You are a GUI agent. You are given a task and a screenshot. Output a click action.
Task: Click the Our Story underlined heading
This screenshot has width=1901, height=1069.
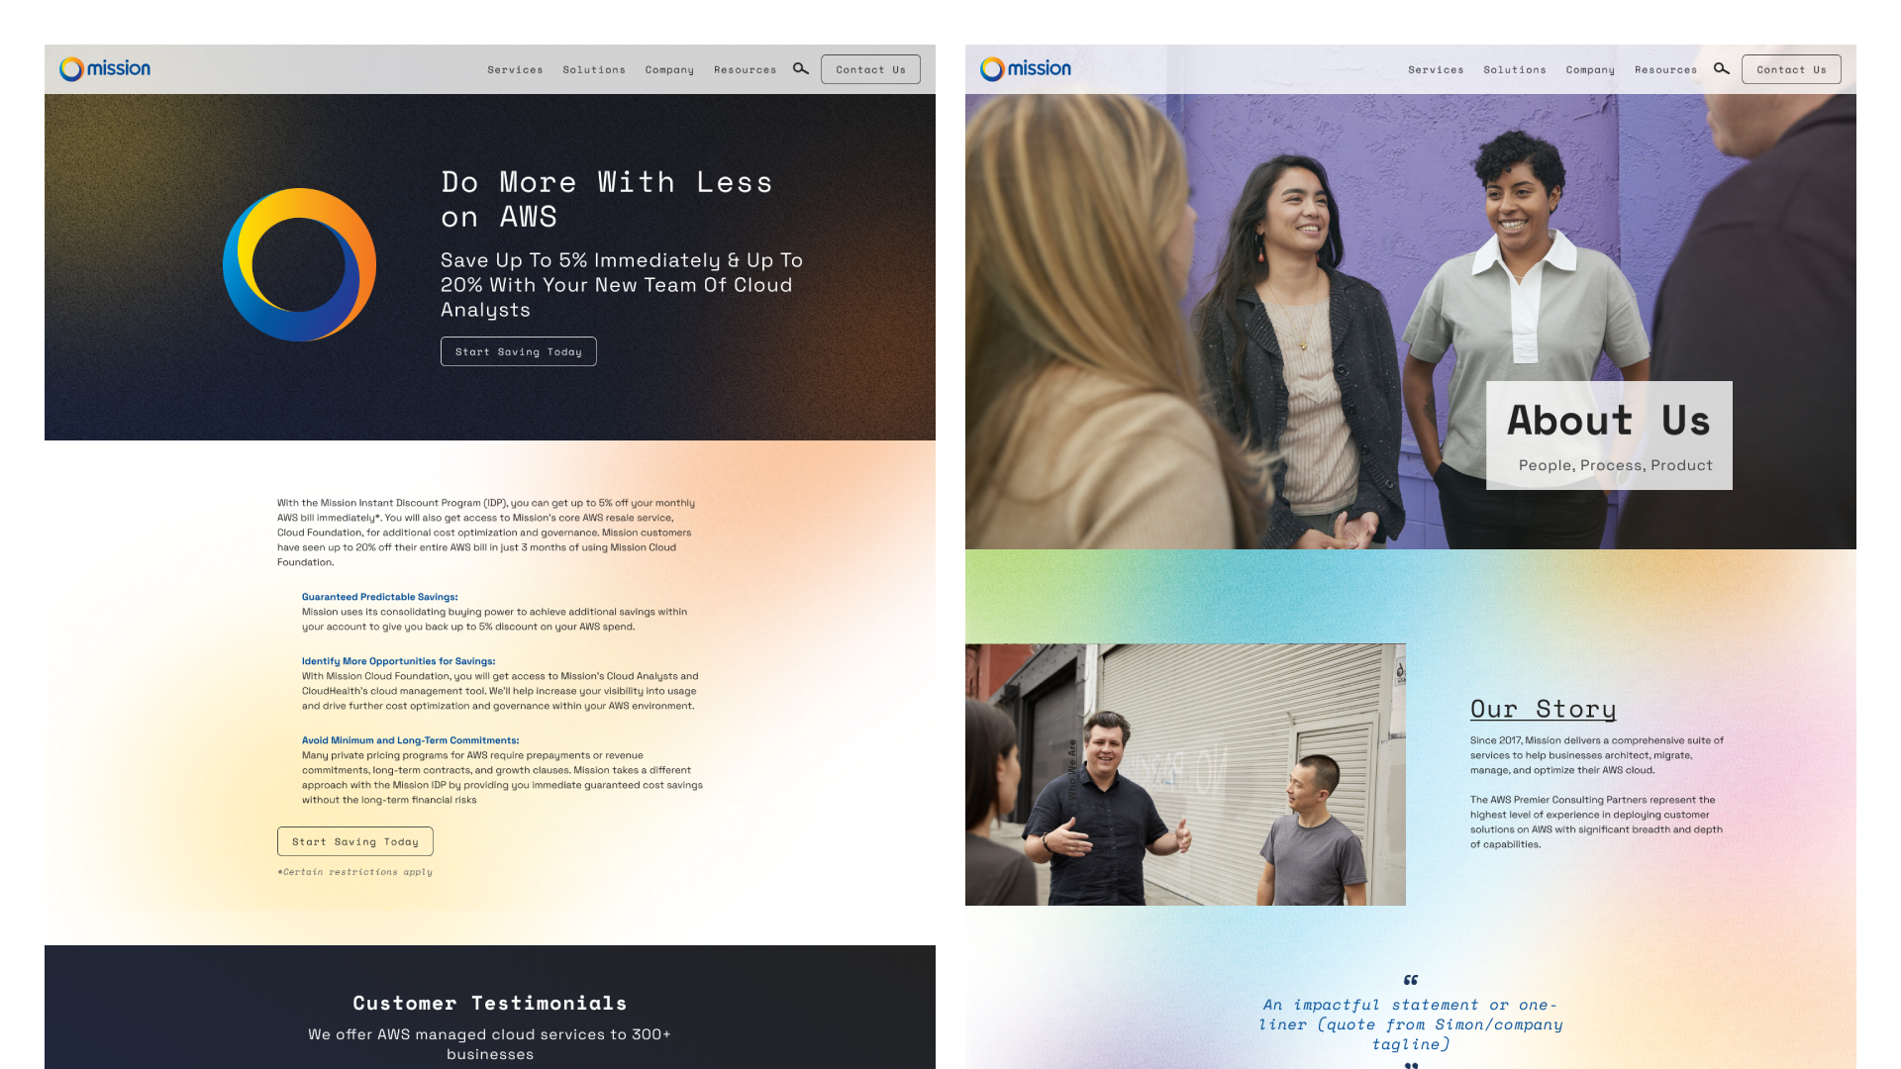[x=1543, y=709]
